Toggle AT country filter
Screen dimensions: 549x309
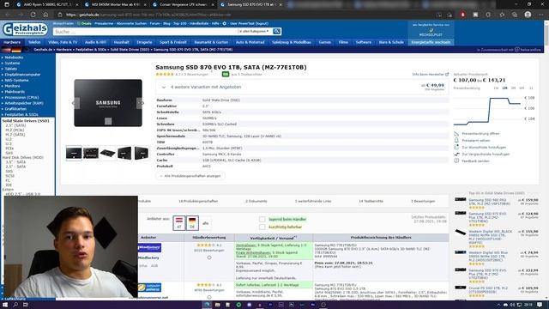coord(179,223)
